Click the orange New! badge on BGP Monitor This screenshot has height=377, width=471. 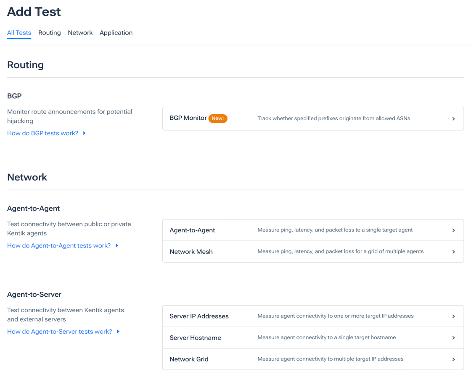[218, 119]
